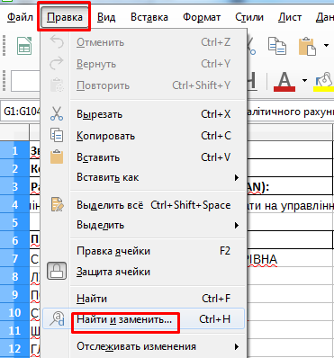The height and width of the screenshot is (358, 334).
Task: Click the new spreadsheet toolbar icon
Action: 24,46
